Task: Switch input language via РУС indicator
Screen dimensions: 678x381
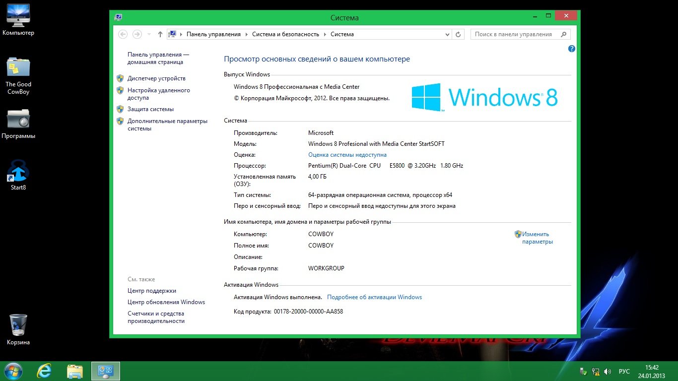Action: point(624,372)
